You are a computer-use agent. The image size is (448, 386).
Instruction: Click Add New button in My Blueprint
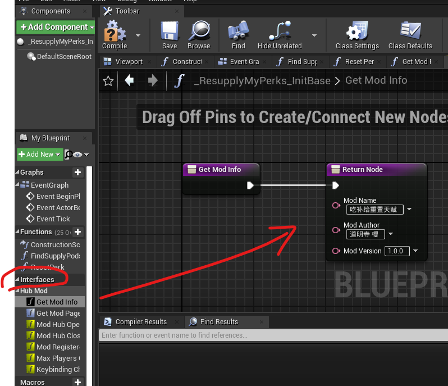40,155
